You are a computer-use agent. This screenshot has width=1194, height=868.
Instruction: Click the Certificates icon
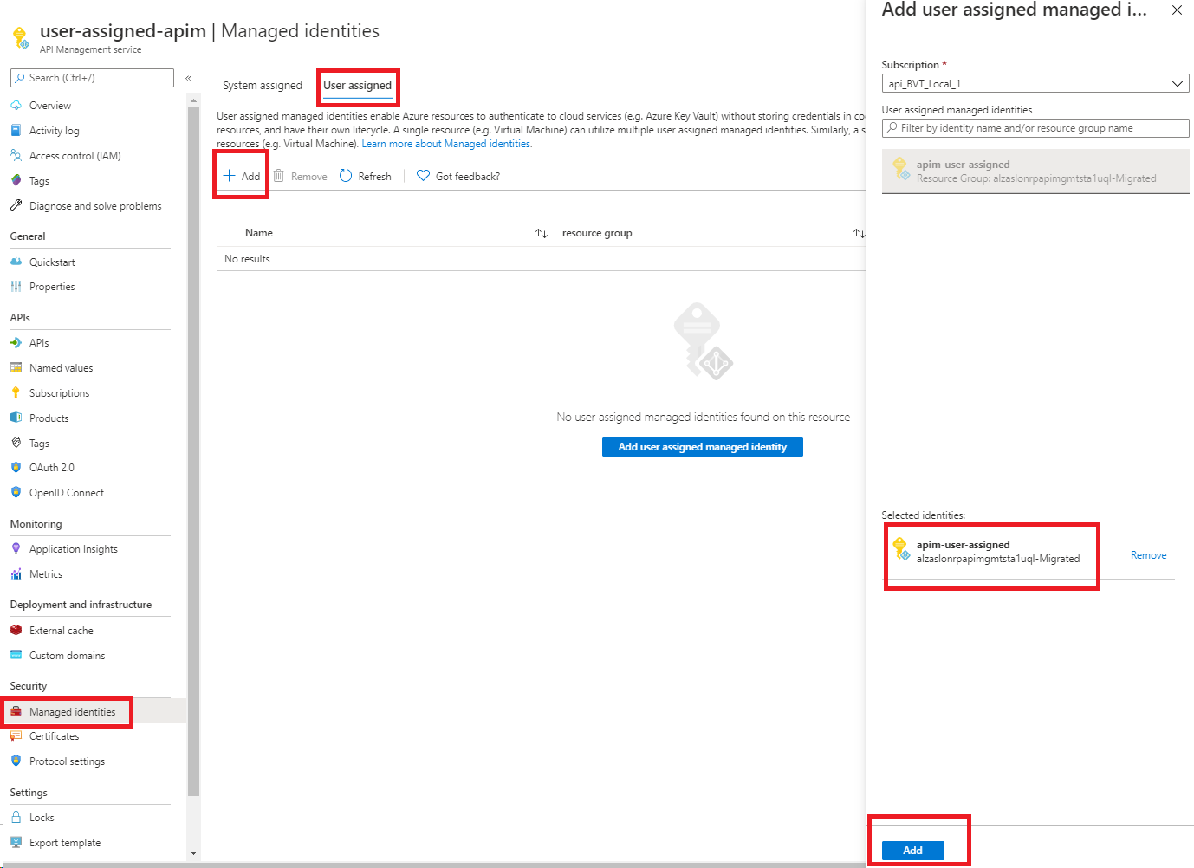click(x=16, y=736)
